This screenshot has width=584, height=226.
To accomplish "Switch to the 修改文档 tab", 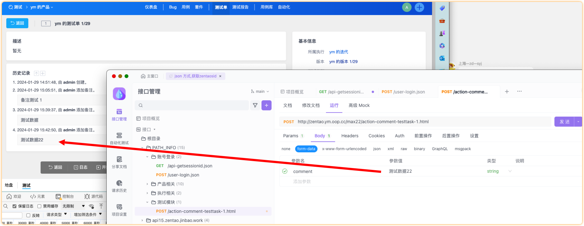I will click(311, 105).
